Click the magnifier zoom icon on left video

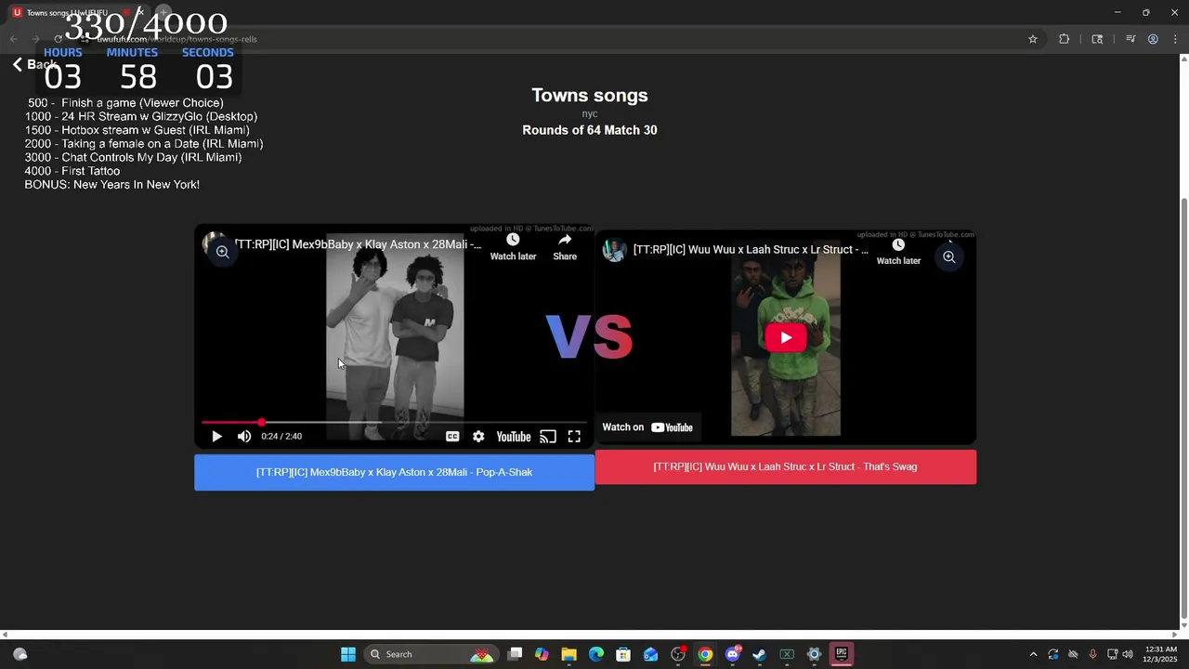point(222,252)
